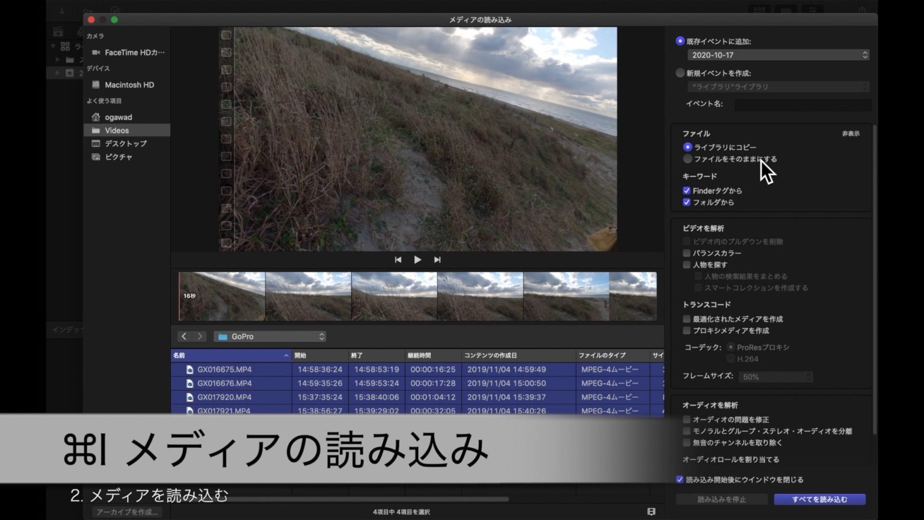Image resolution: width=924 pixels, height=520 pixels.
Task: Open the フレームサイズ 50% dropdown
Action: (775, 376)
